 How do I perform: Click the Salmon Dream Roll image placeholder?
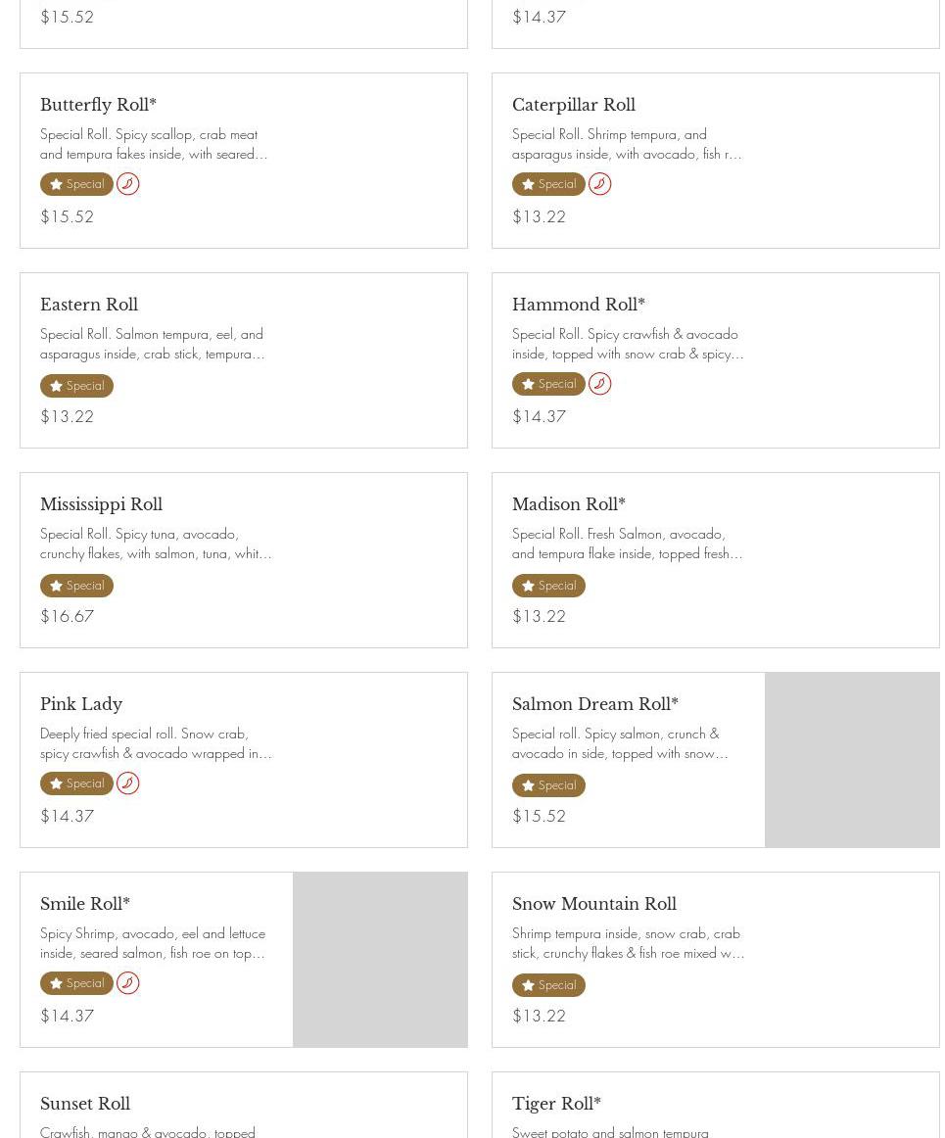coord(852,760)
